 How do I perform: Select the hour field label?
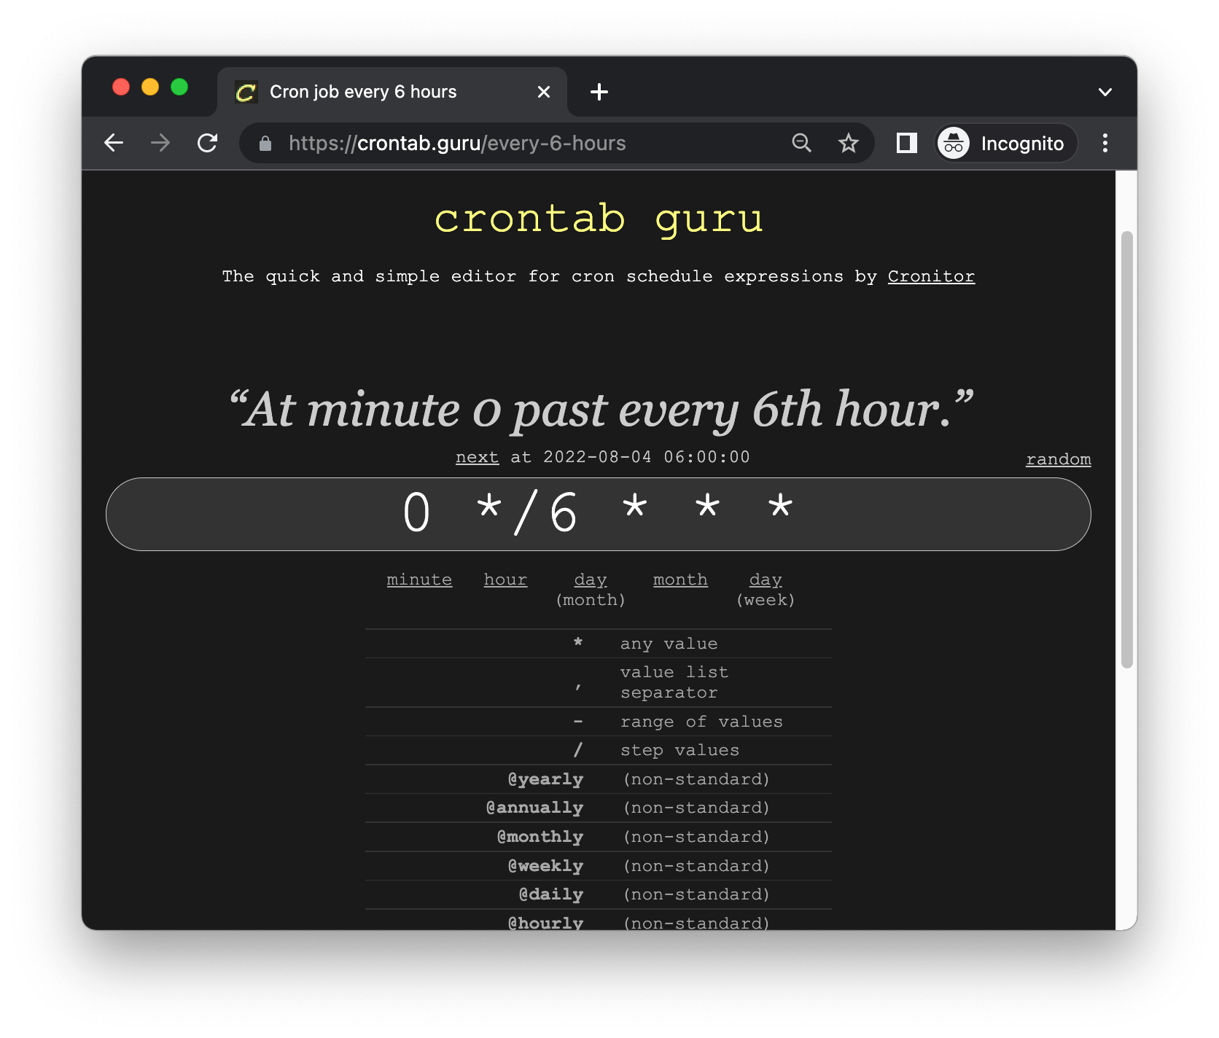click(x=505, y=580)
